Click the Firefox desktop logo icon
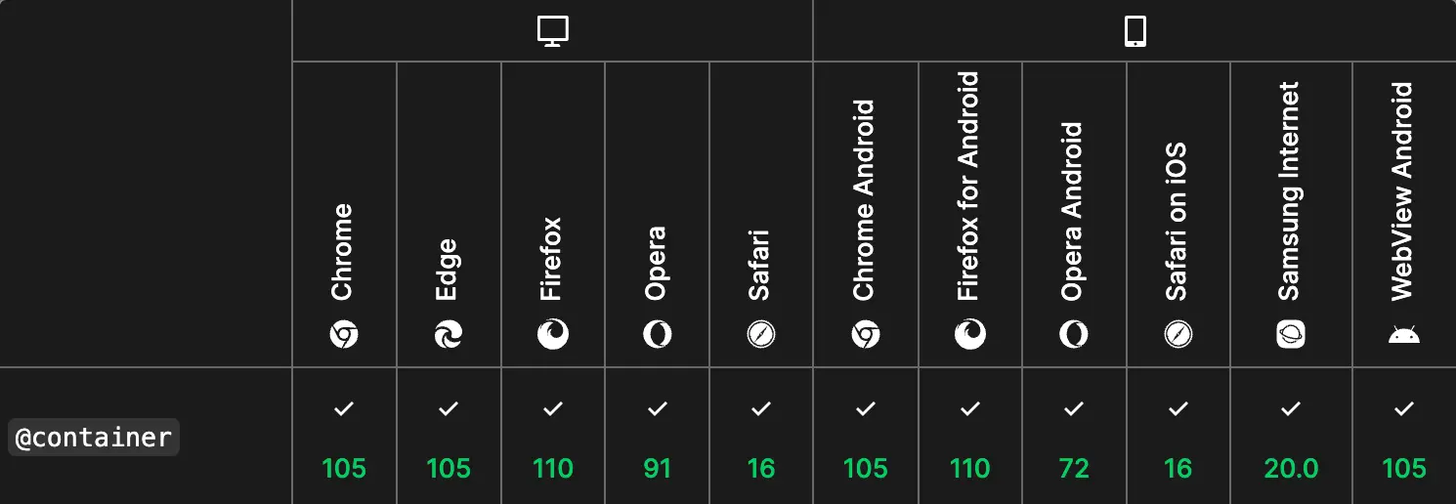This screenshot has width=1456, height=504. click(x=553, y=335)
